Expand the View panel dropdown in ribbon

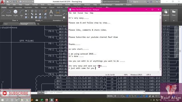coord(174,21)
